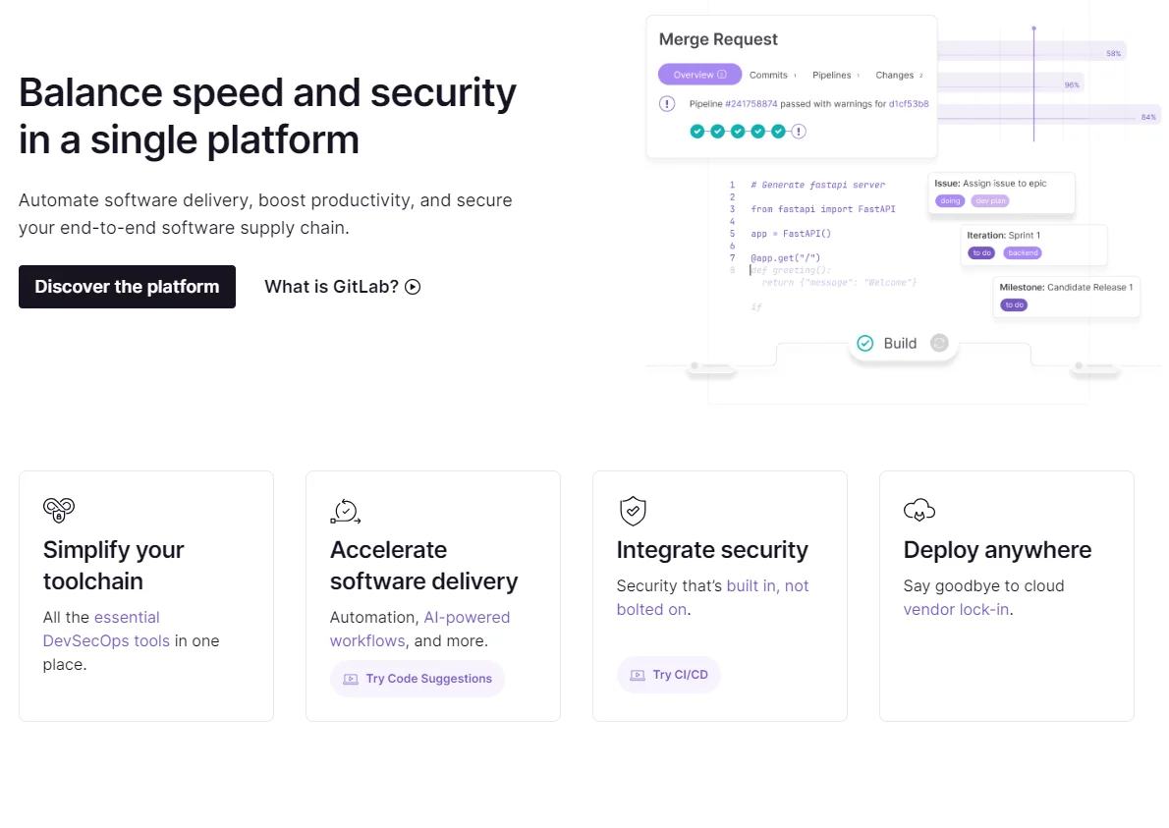Click the Milestone: Candidate Release 1 text
This screenshot has width=1169, height=828.
point(1066,287)
